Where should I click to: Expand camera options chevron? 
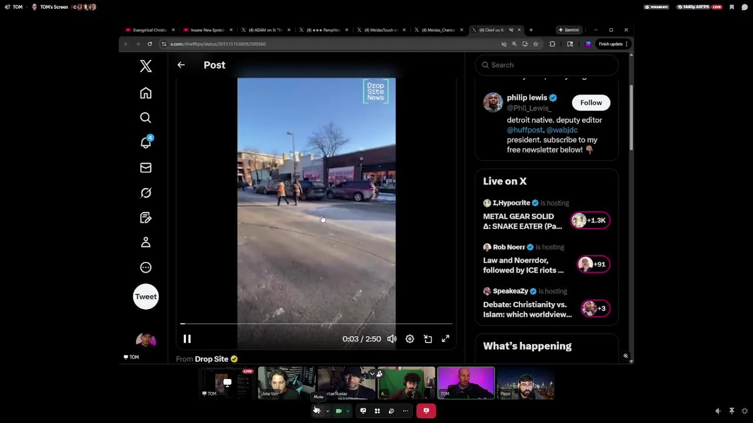point(348,411)
